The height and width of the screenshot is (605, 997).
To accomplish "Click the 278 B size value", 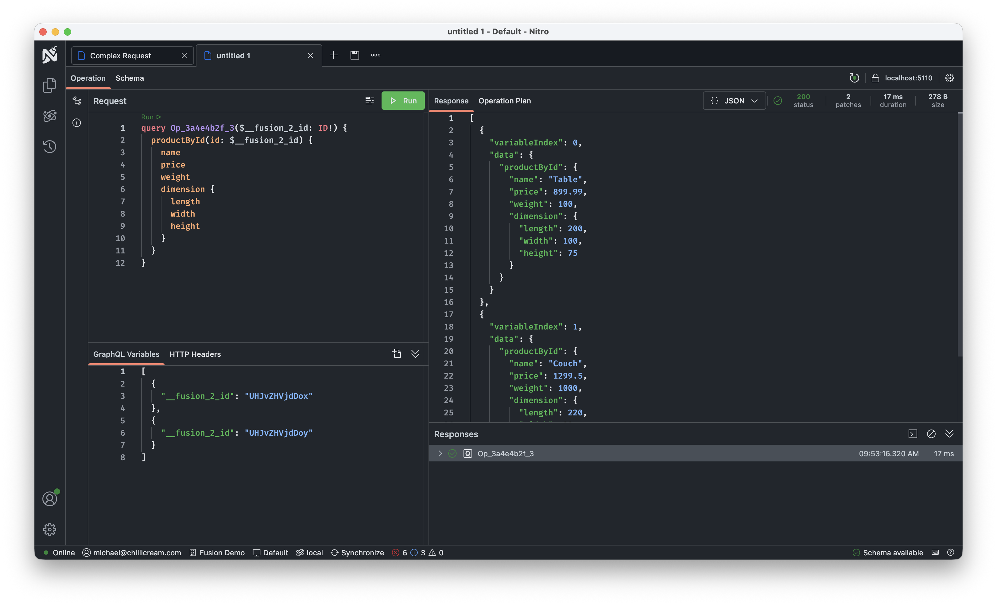I will pyautogui.click(x=937, y=97).
